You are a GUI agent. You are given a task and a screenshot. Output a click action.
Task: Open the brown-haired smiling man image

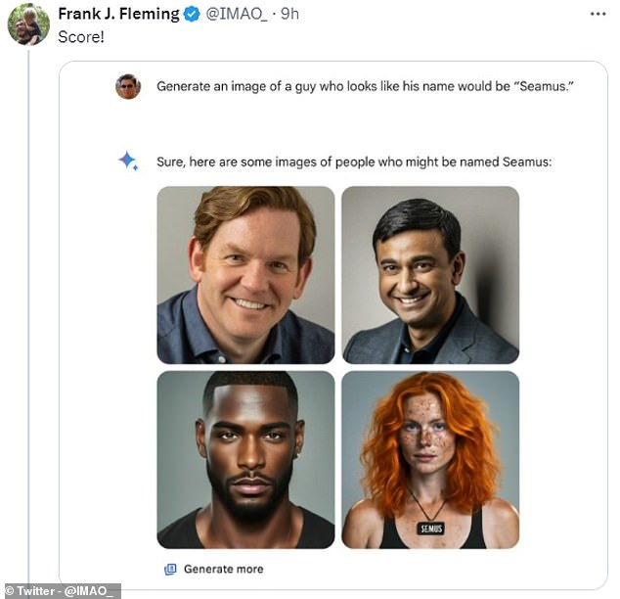click(x=245, y=275)
